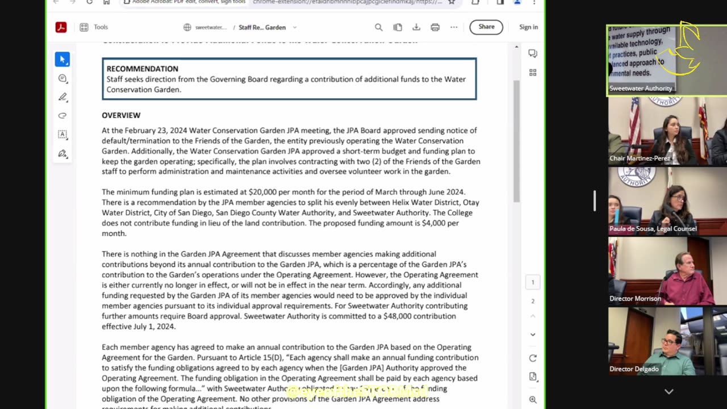
Task: Reload the browser page
Action: click(x=89, y=2)
